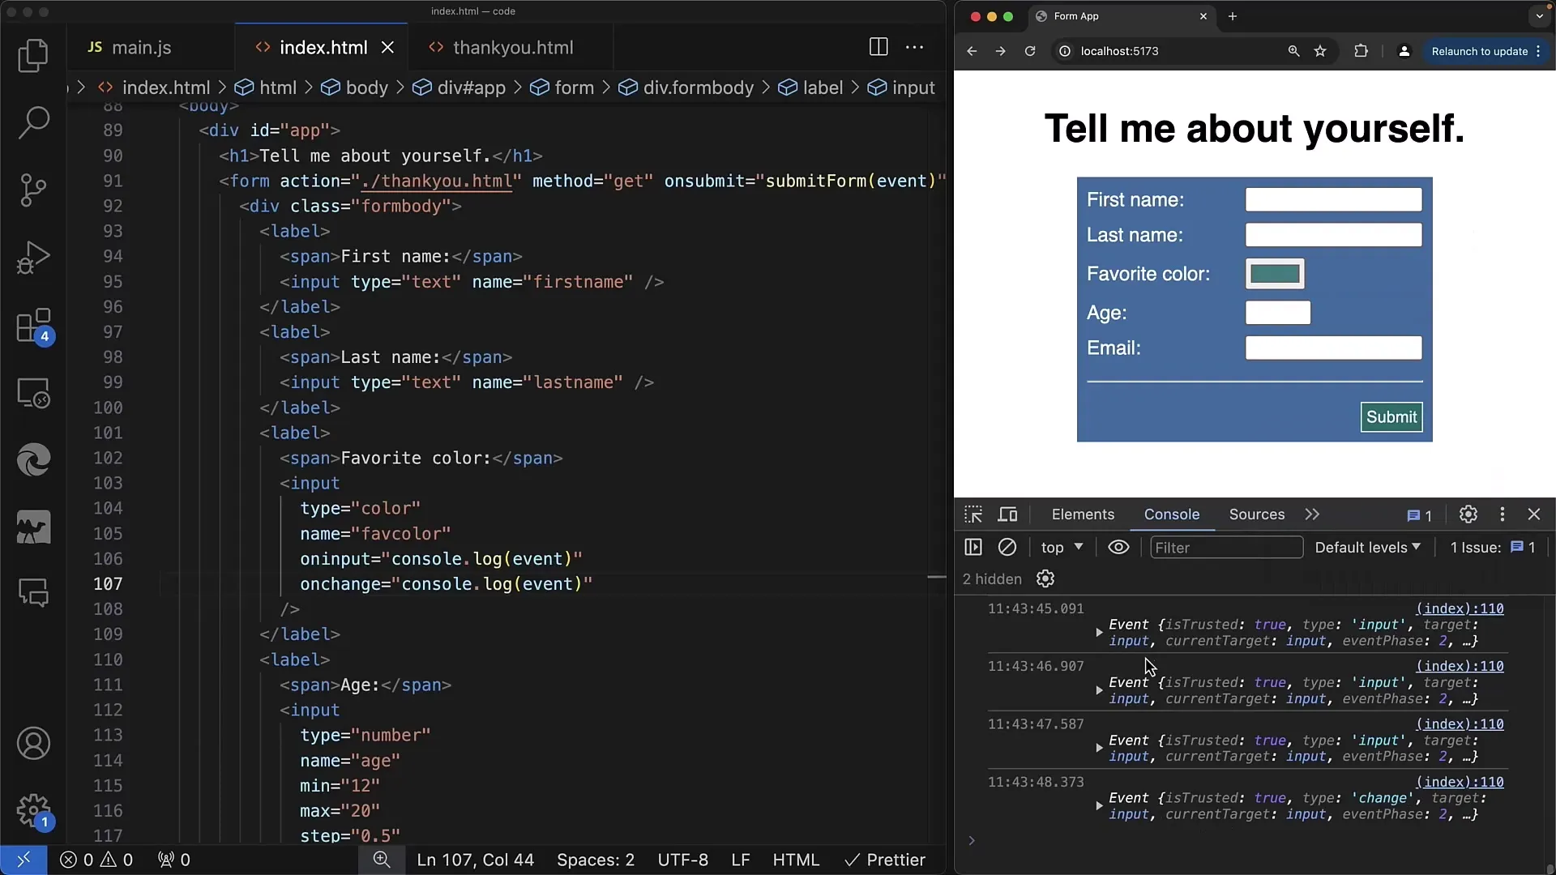Click the Filter input in DevTools
This screenshot has width=1556, height=875.
pos(1226,547)
